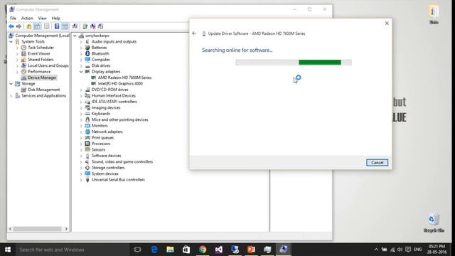Click the Forward arrow toolbar icon
The width and height of the screenshot is (455, 256).
19,26
